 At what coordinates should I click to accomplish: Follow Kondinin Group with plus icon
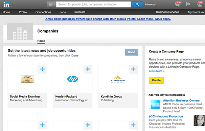click(133, 69)
